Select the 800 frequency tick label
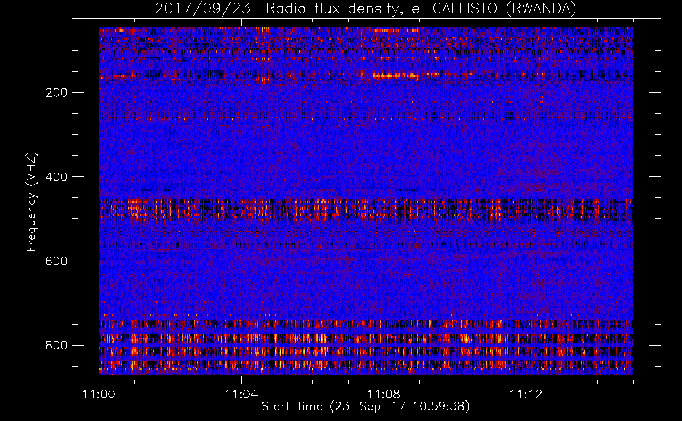The image size is (682, 421). tap(56, 345)
